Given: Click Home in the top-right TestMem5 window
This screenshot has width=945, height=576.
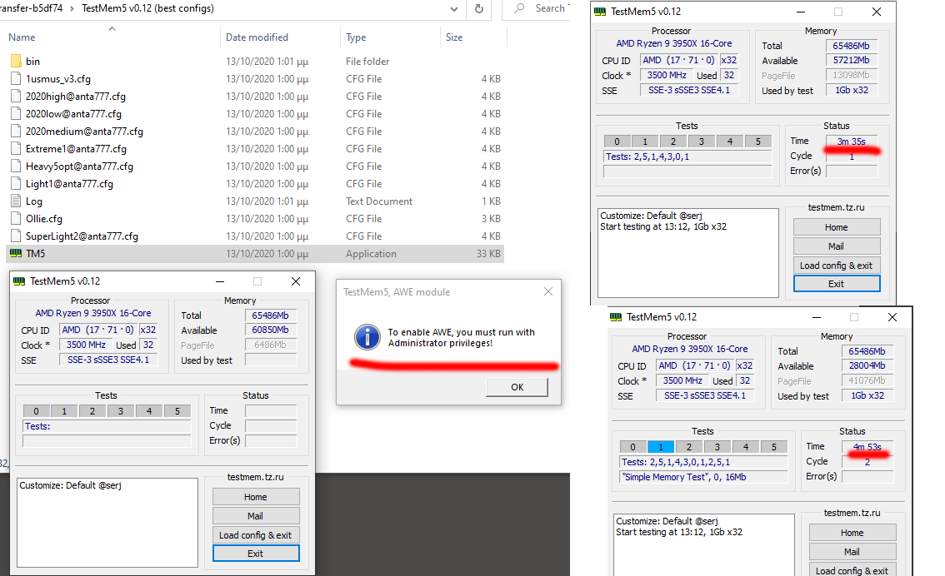Looking at the screenshot, I should point(837,227).
